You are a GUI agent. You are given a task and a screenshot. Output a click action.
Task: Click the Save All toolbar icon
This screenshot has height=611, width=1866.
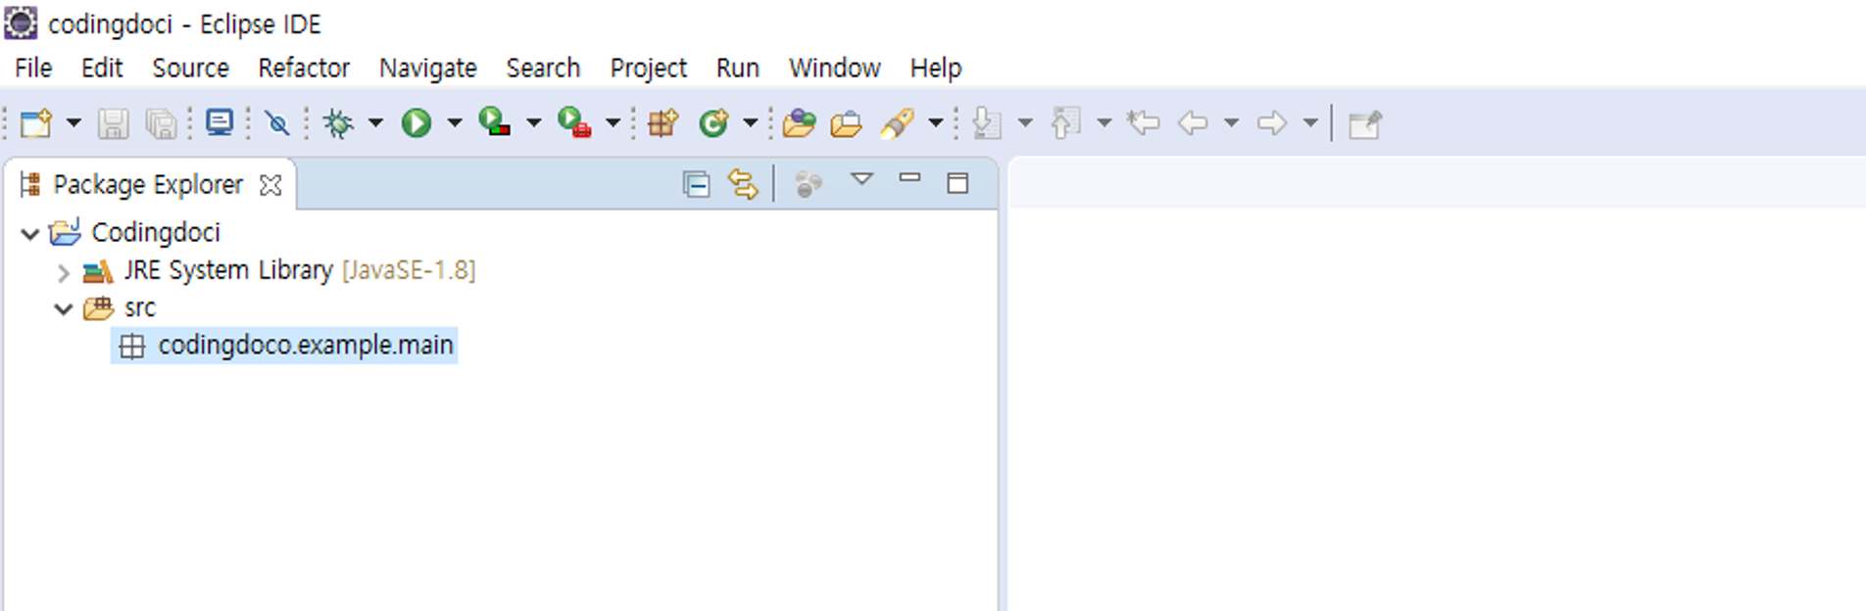click(161, 123)
